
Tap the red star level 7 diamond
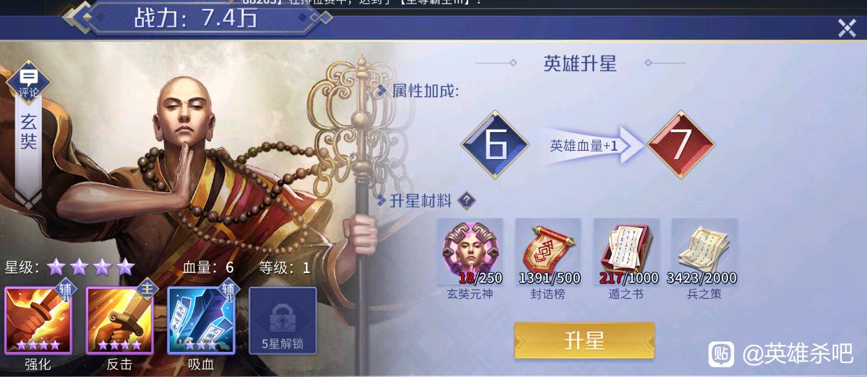(680, 145)
